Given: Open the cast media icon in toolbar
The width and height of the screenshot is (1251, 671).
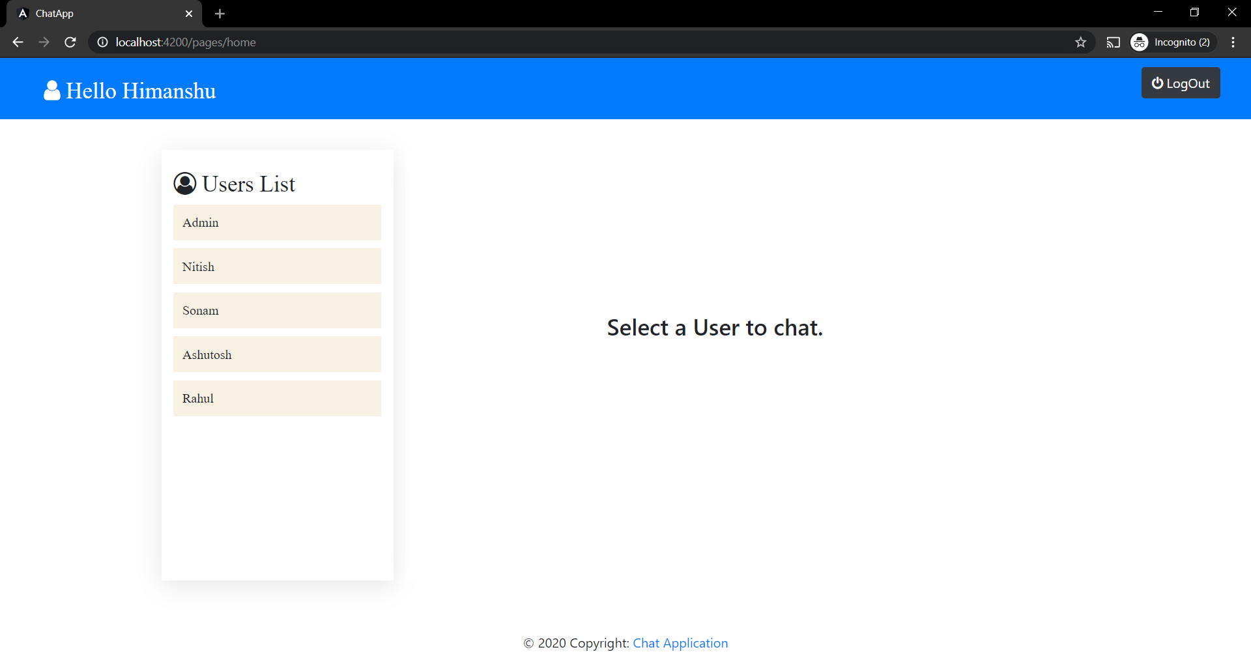Looking at the screenshot, I should click(x=1114, y=42).
